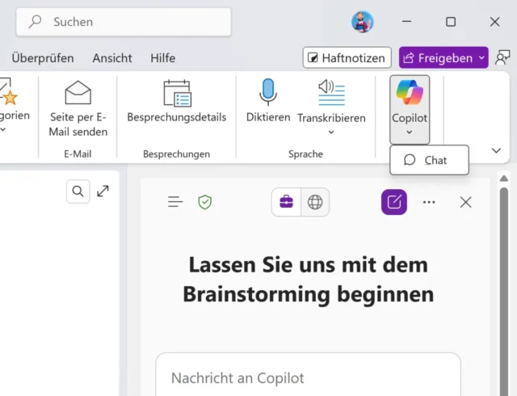
Task: Click the vertical scrollbar thumb
Action: coord(504,290)
